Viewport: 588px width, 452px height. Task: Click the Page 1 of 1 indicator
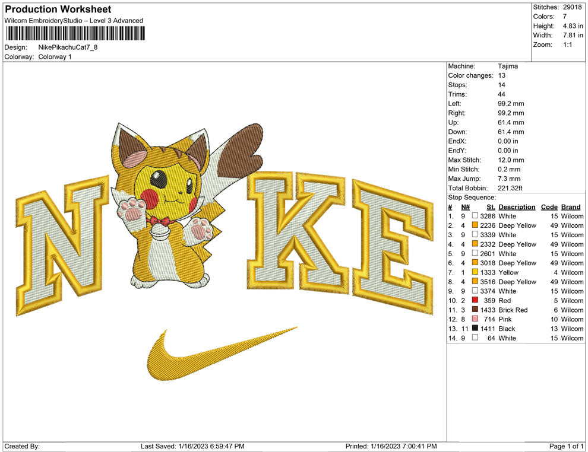pyautogui.click(x=566, y=446)
